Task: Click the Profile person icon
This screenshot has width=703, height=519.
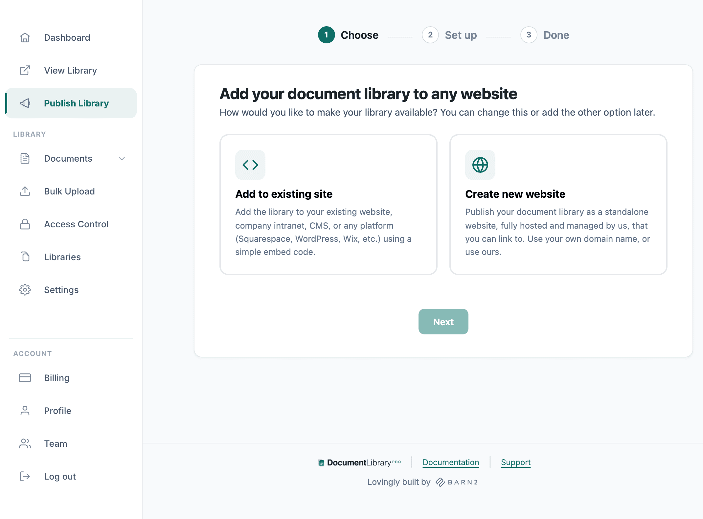Action: [x=25, y=411]
